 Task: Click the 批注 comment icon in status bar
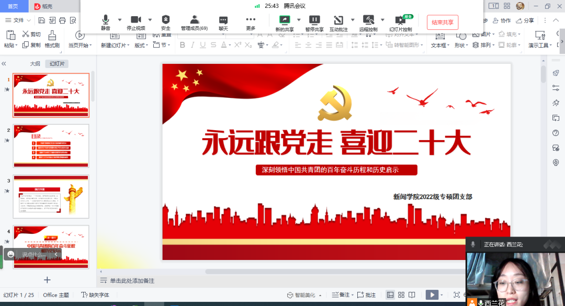[366, 295]
